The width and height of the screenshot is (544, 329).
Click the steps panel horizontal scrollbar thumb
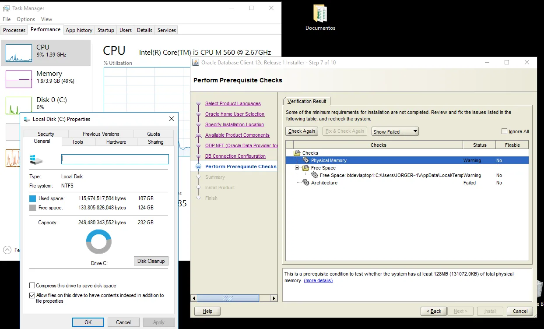tap(228, 298)
